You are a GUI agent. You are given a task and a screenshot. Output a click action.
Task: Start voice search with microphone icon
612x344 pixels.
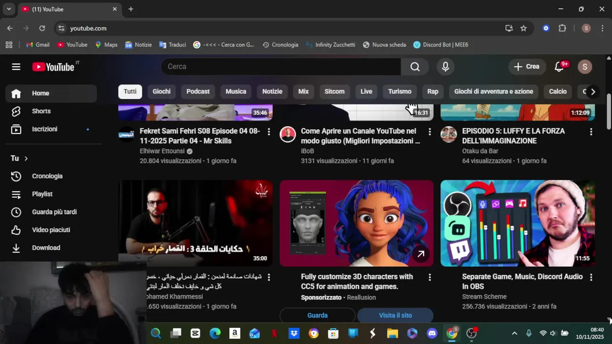tap(445, 67)
